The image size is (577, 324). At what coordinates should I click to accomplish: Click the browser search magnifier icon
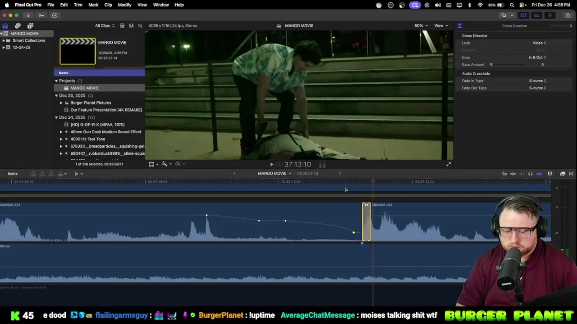click(140, 26)
